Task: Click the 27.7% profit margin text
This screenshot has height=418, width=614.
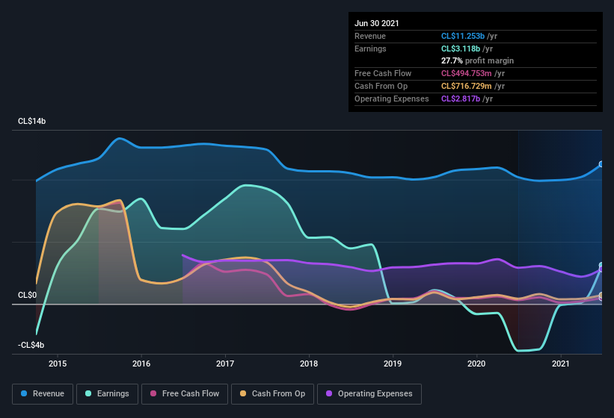Action: point(477,60)
